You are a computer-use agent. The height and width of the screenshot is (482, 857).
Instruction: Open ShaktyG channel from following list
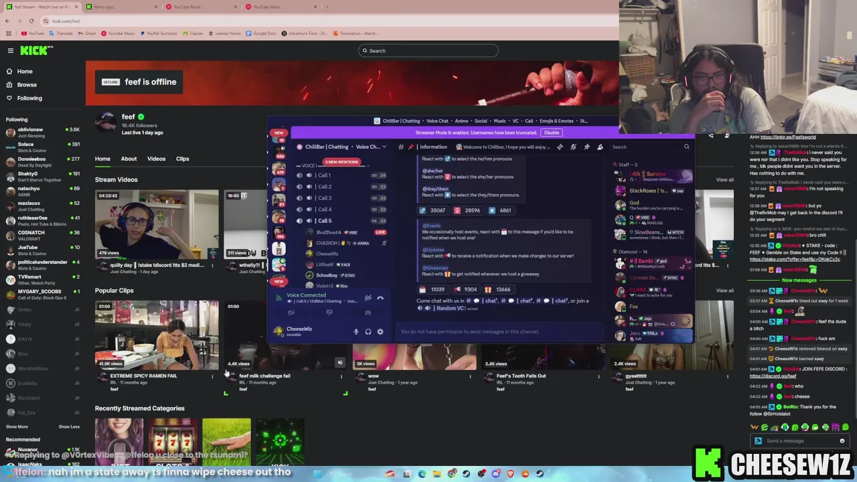point(42,176)
